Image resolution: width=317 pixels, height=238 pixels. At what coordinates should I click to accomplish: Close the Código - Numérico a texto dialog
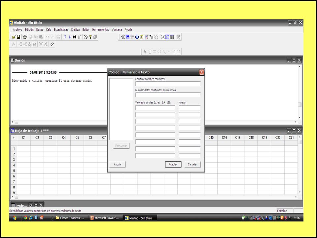(x=201, y=72)
